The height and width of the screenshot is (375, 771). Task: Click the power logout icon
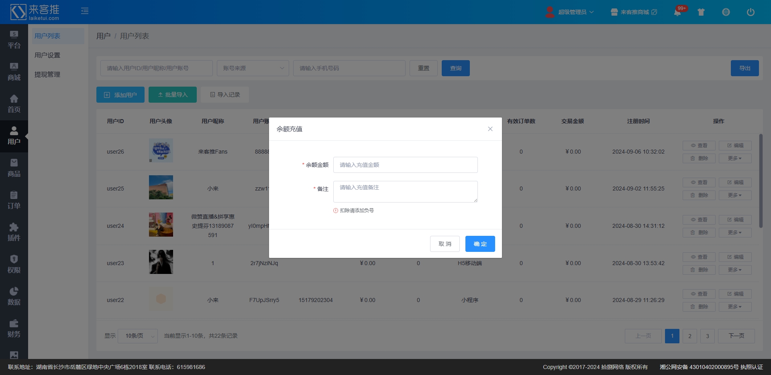[751, 12]
